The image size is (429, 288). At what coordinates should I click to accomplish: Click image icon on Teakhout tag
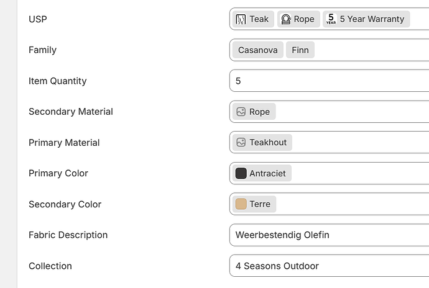click(x=241, y=143)
